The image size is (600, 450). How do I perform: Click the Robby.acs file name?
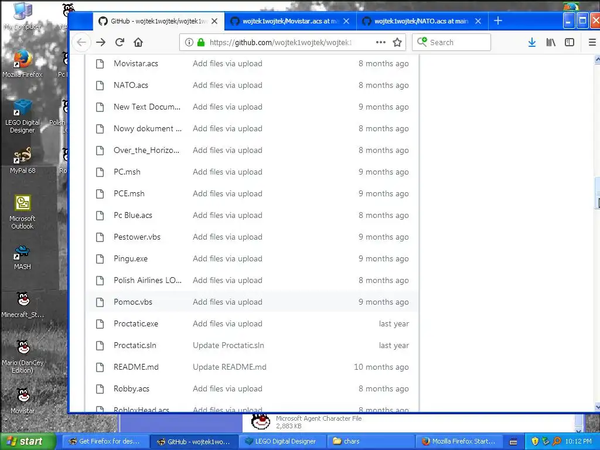[x=131, y=389]
